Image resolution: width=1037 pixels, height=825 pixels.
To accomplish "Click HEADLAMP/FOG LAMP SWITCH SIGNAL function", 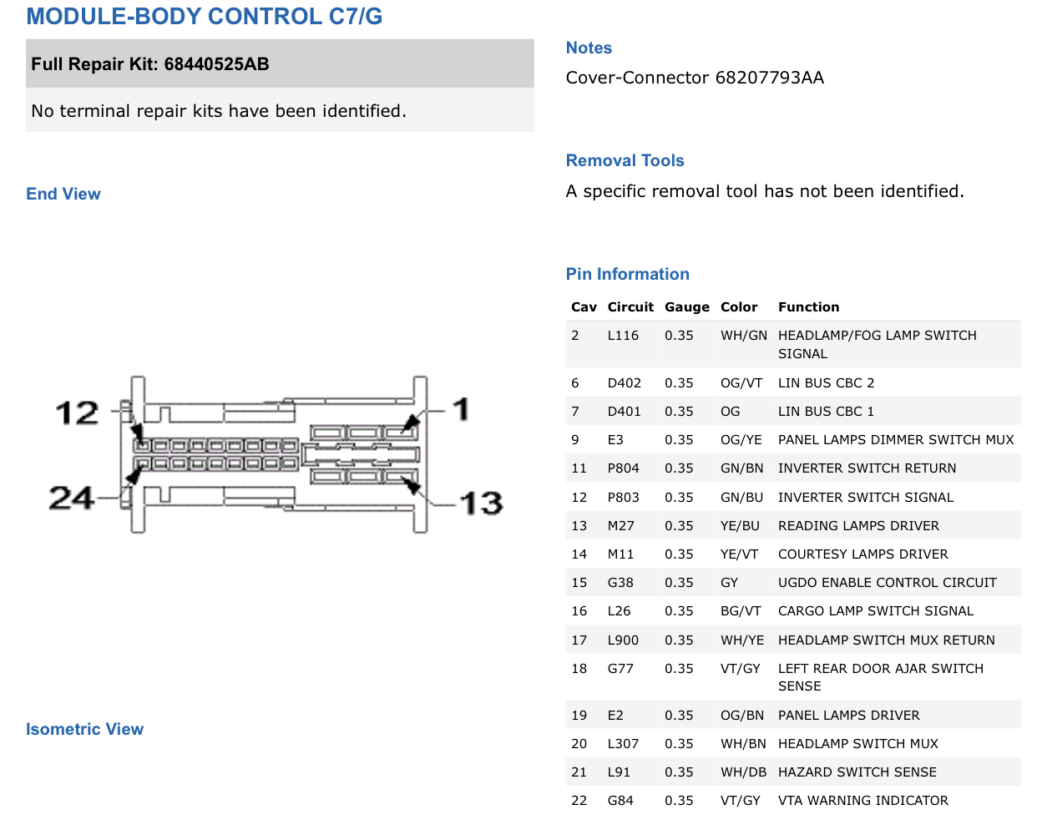I will click(877, 344).
